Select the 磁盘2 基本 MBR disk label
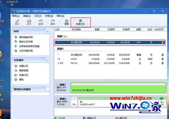Viewport: 169px width, 119px height. [x=63, y=101]
